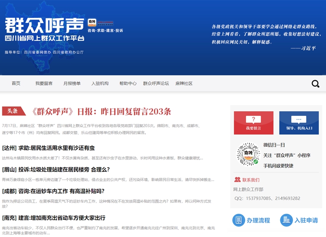This screenshot has width=326, height=237.
Task: Open 月报榜单 menu item
Action: [72, 84]
